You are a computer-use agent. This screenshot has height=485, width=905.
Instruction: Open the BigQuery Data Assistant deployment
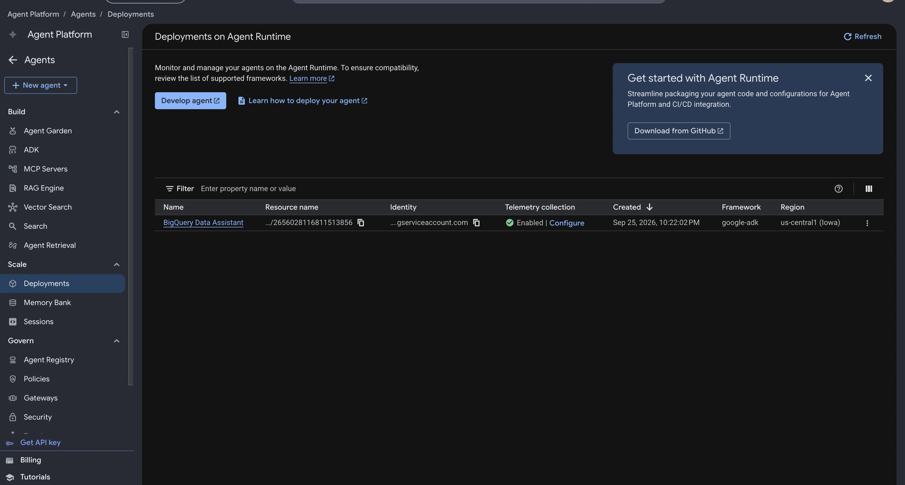pos(203,223)
